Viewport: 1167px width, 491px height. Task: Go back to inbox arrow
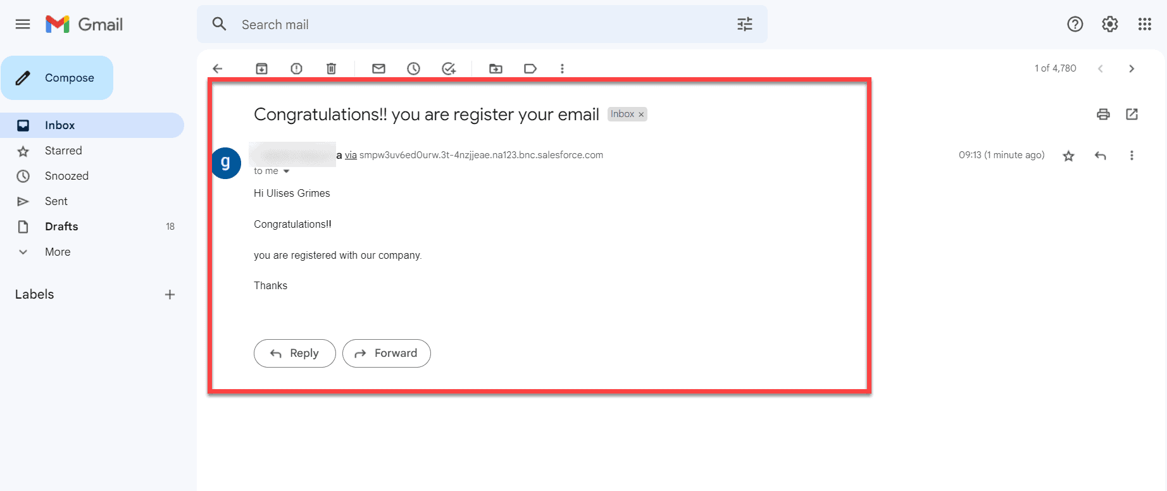pyautogui.click(x=218, y=68)
